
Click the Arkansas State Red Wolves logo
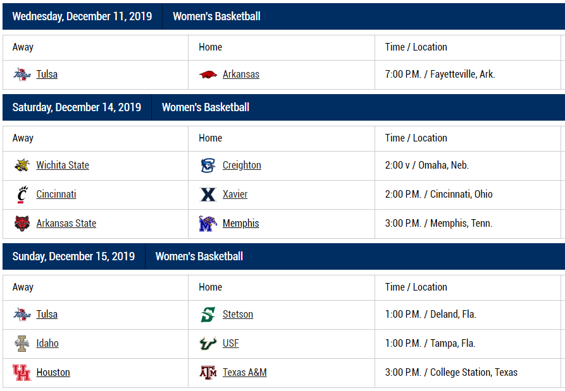click(22, 224)
